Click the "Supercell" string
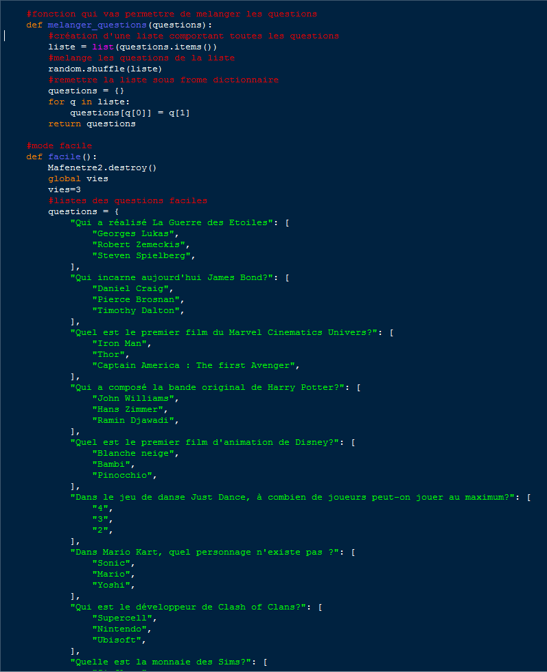This screenshot has height=672, width=547. tap(124, 618)
